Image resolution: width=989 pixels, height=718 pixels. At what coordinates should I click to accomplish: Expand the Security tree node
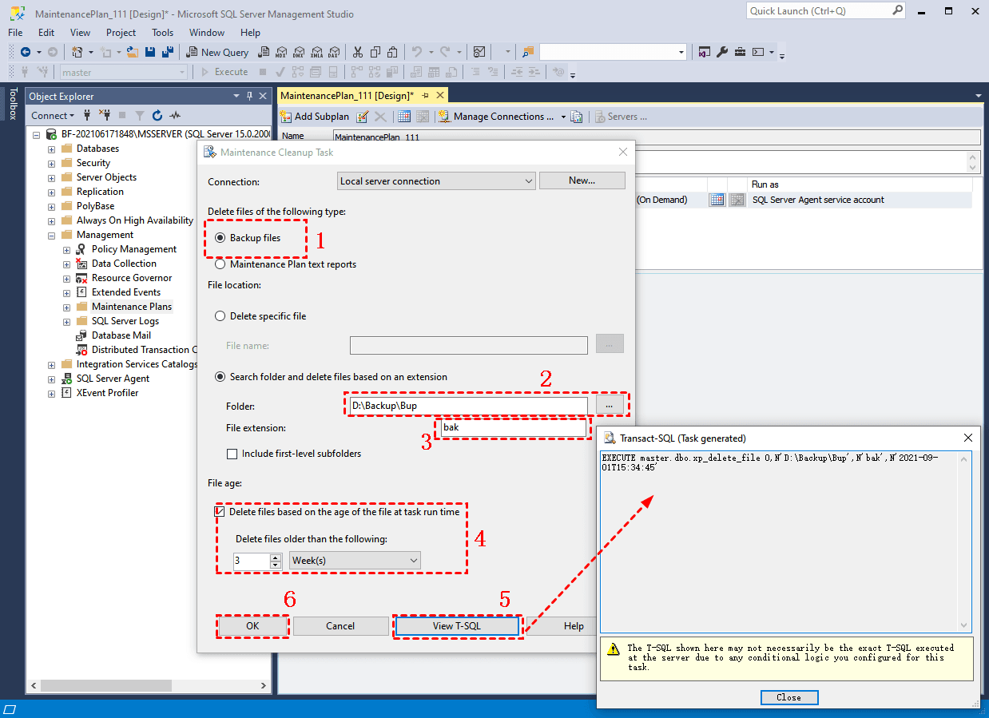pos(52,164)
